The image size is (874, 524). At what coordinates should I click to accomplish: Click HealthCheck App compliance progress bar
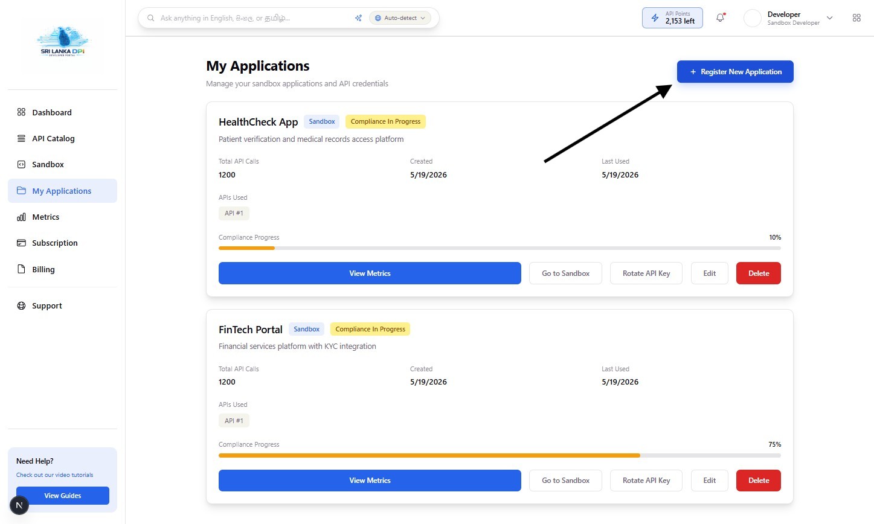tap(500, 248)
